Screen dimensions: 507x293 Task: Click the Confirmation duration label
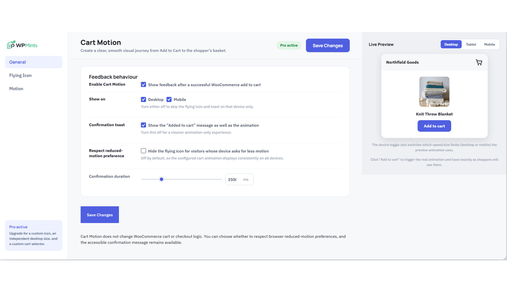coord(109,176)
